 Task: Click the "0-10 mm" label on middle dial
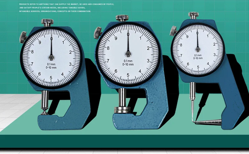click(128, 65)
